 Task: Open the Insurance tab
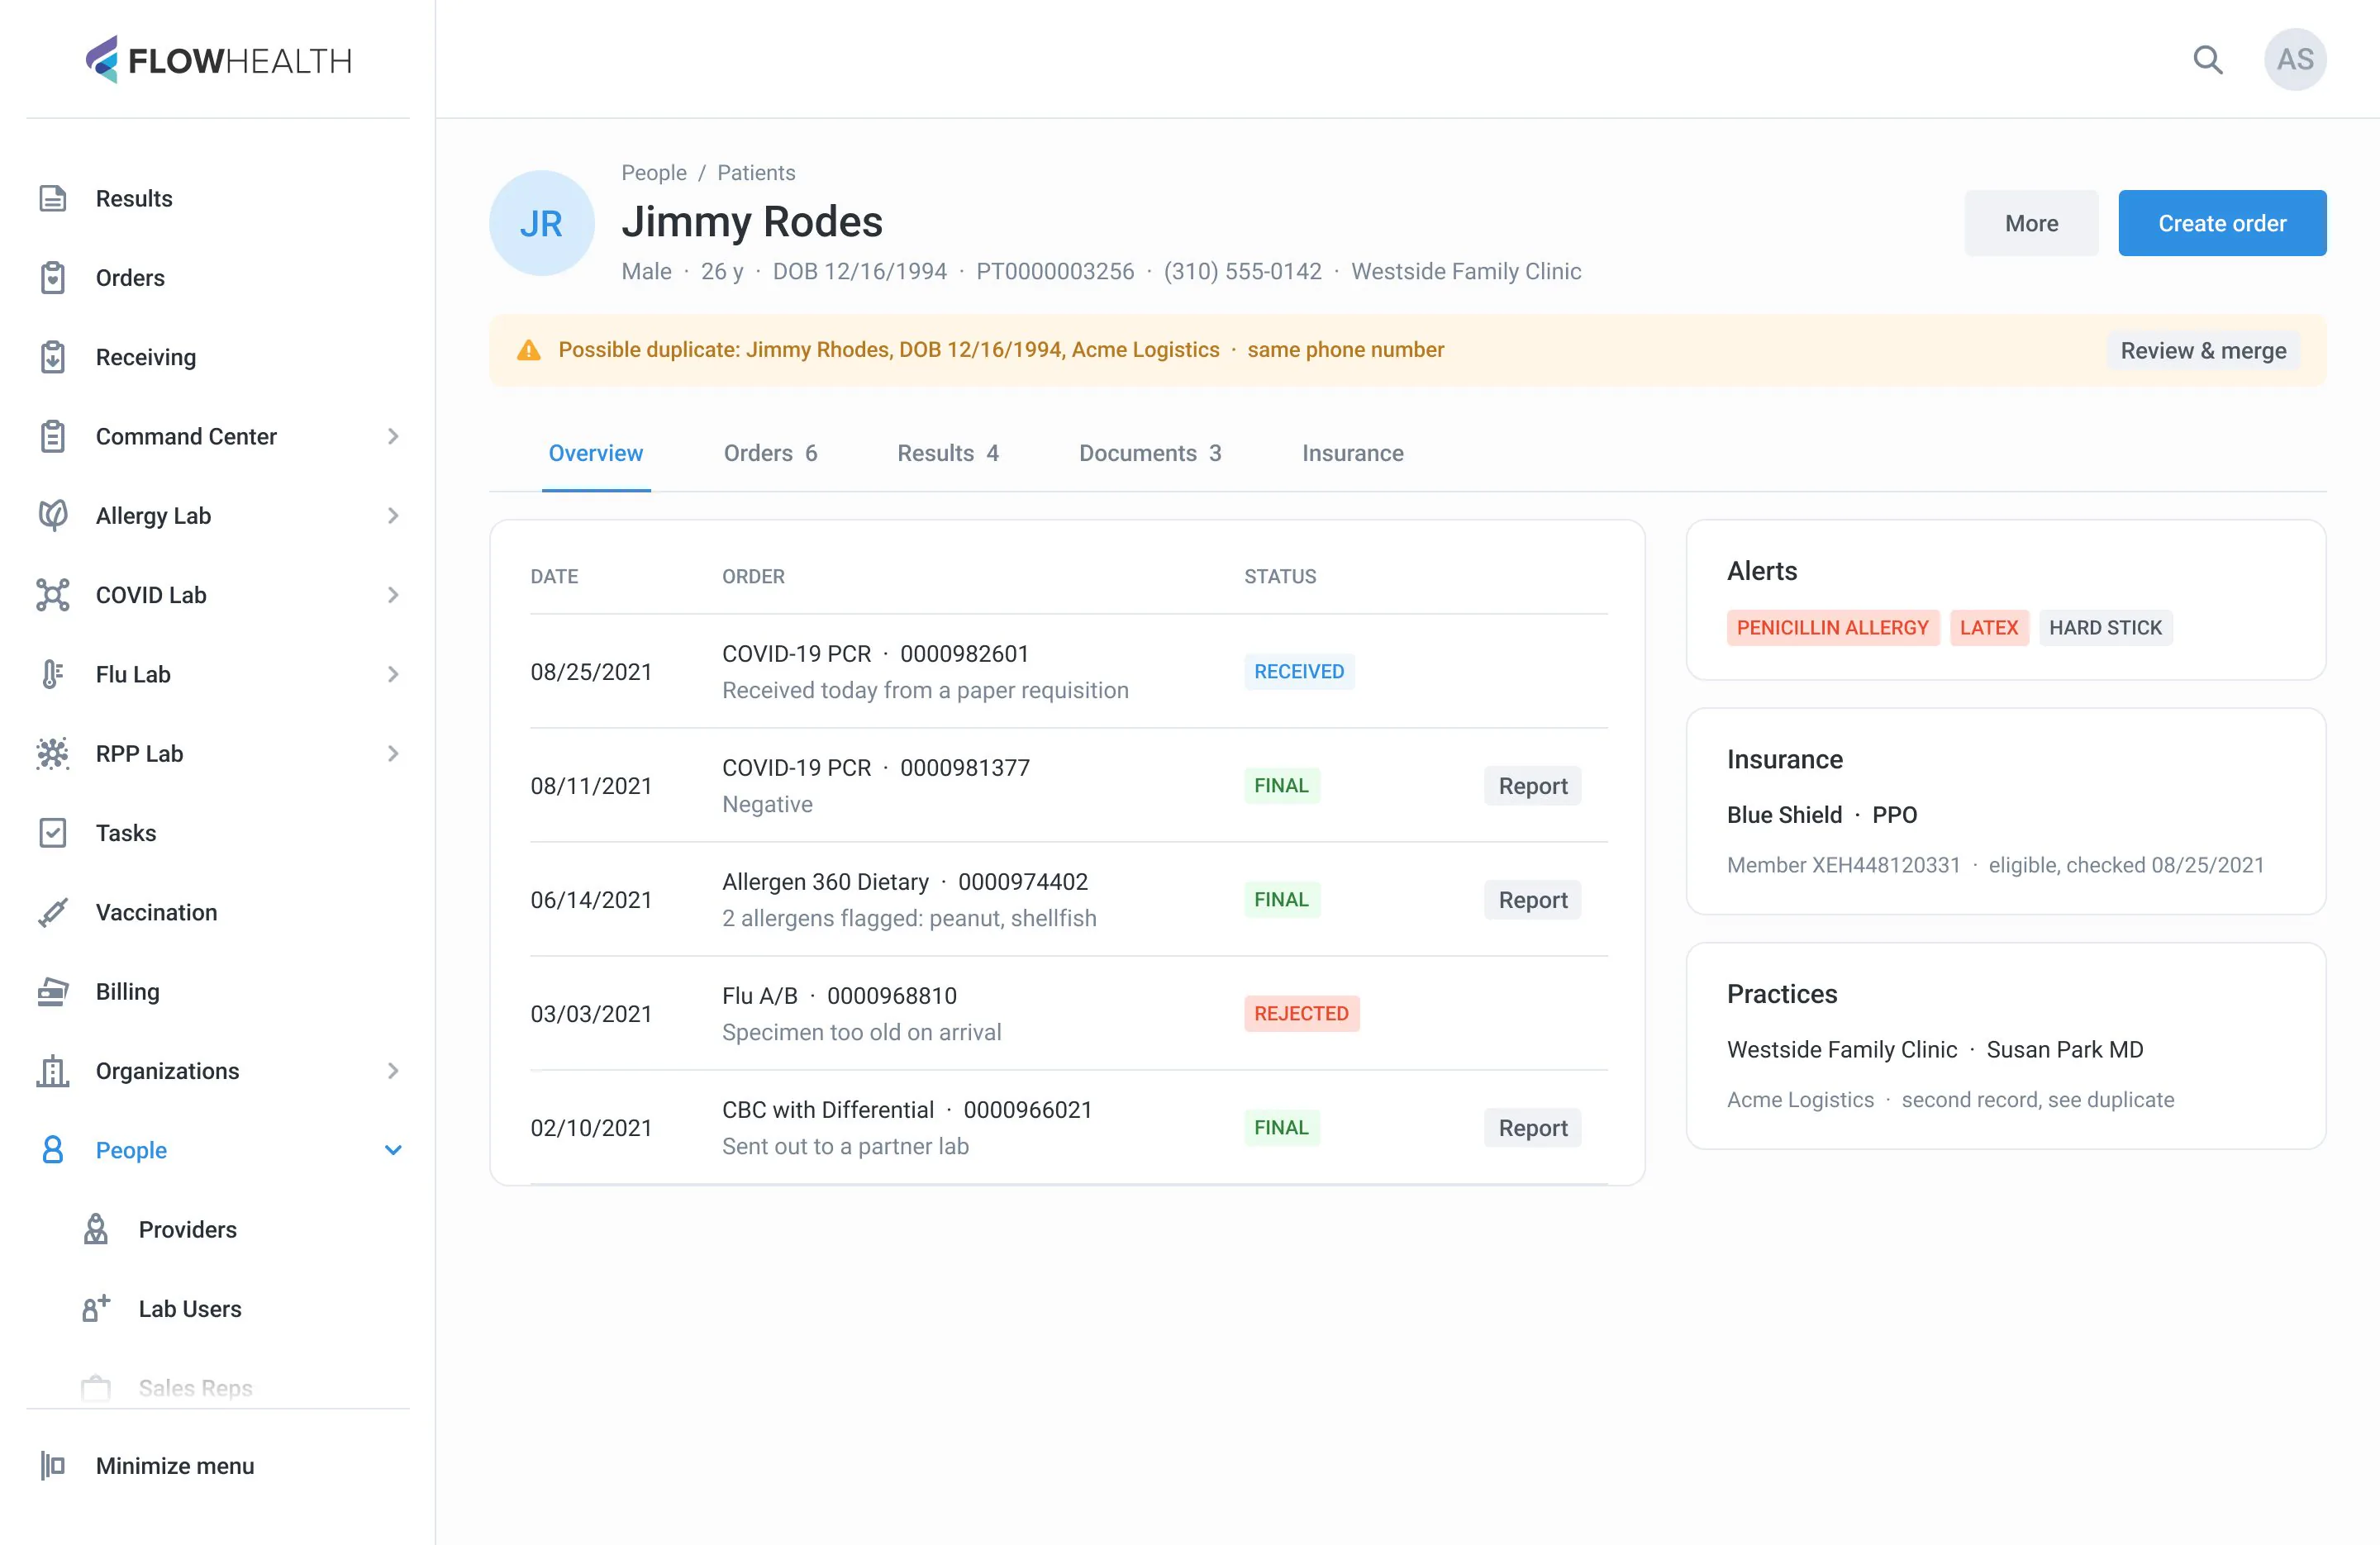tap(1352, 453)
